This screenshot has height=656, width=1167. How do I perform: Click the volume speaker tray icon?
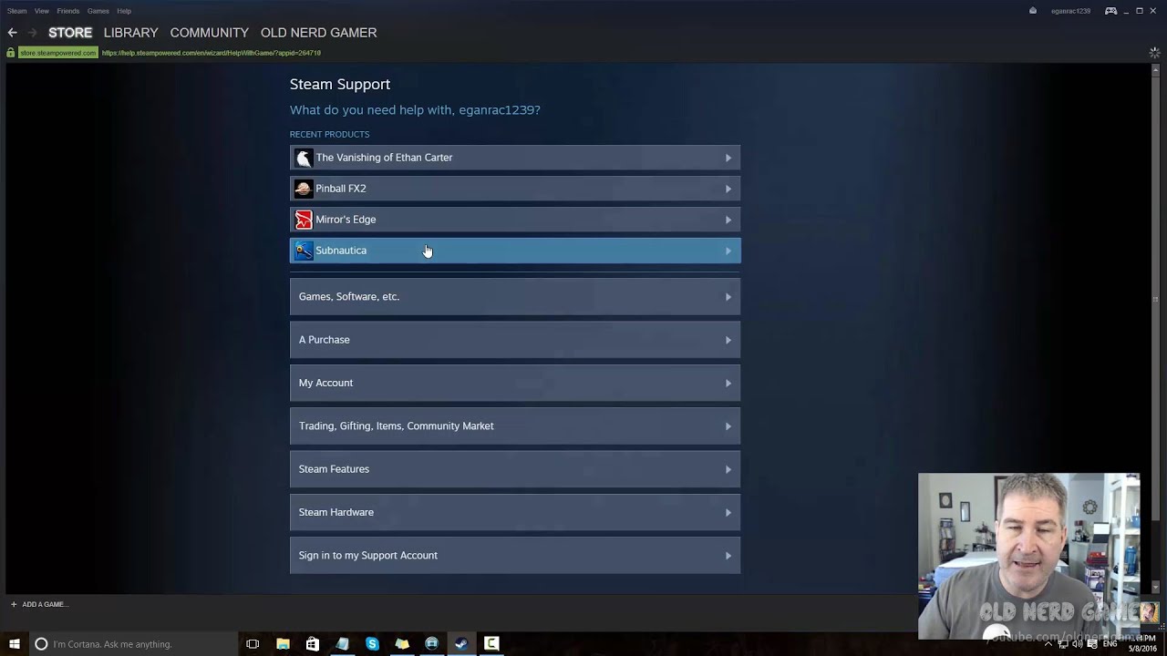(1078, 644)
